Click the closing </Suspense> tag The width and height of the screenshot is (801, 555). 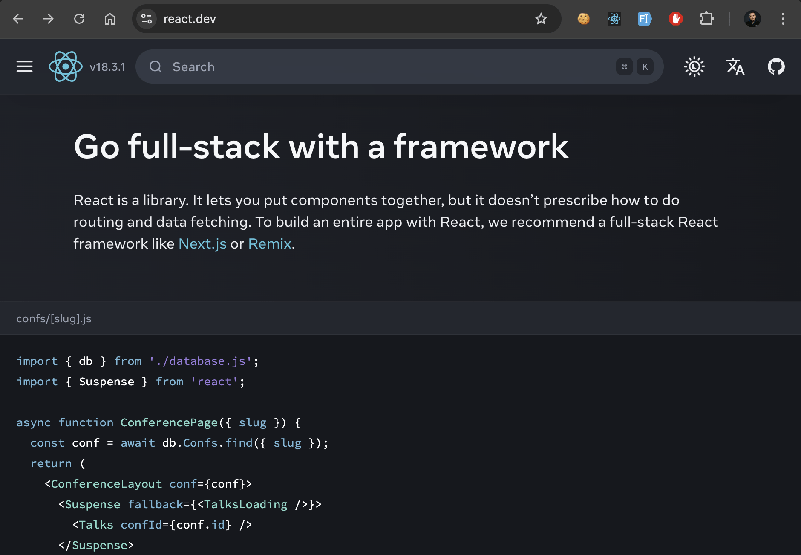coord(96,545)
